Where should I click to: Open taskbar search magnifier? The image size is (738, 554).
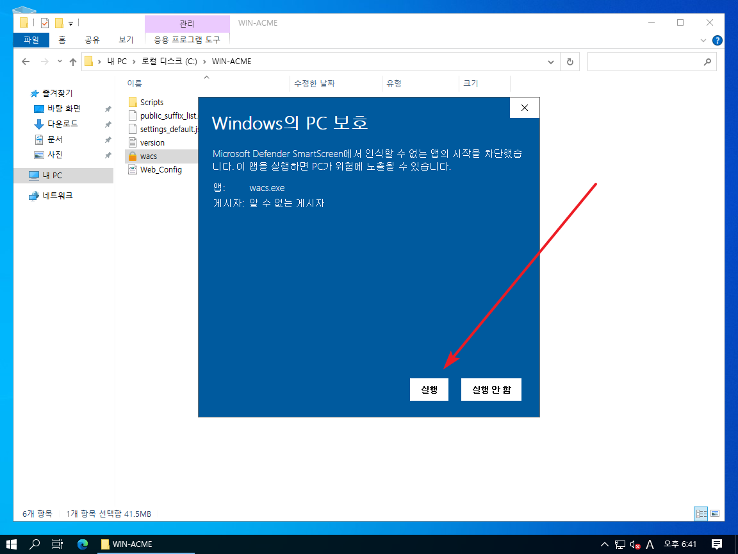tap(35, 544)
